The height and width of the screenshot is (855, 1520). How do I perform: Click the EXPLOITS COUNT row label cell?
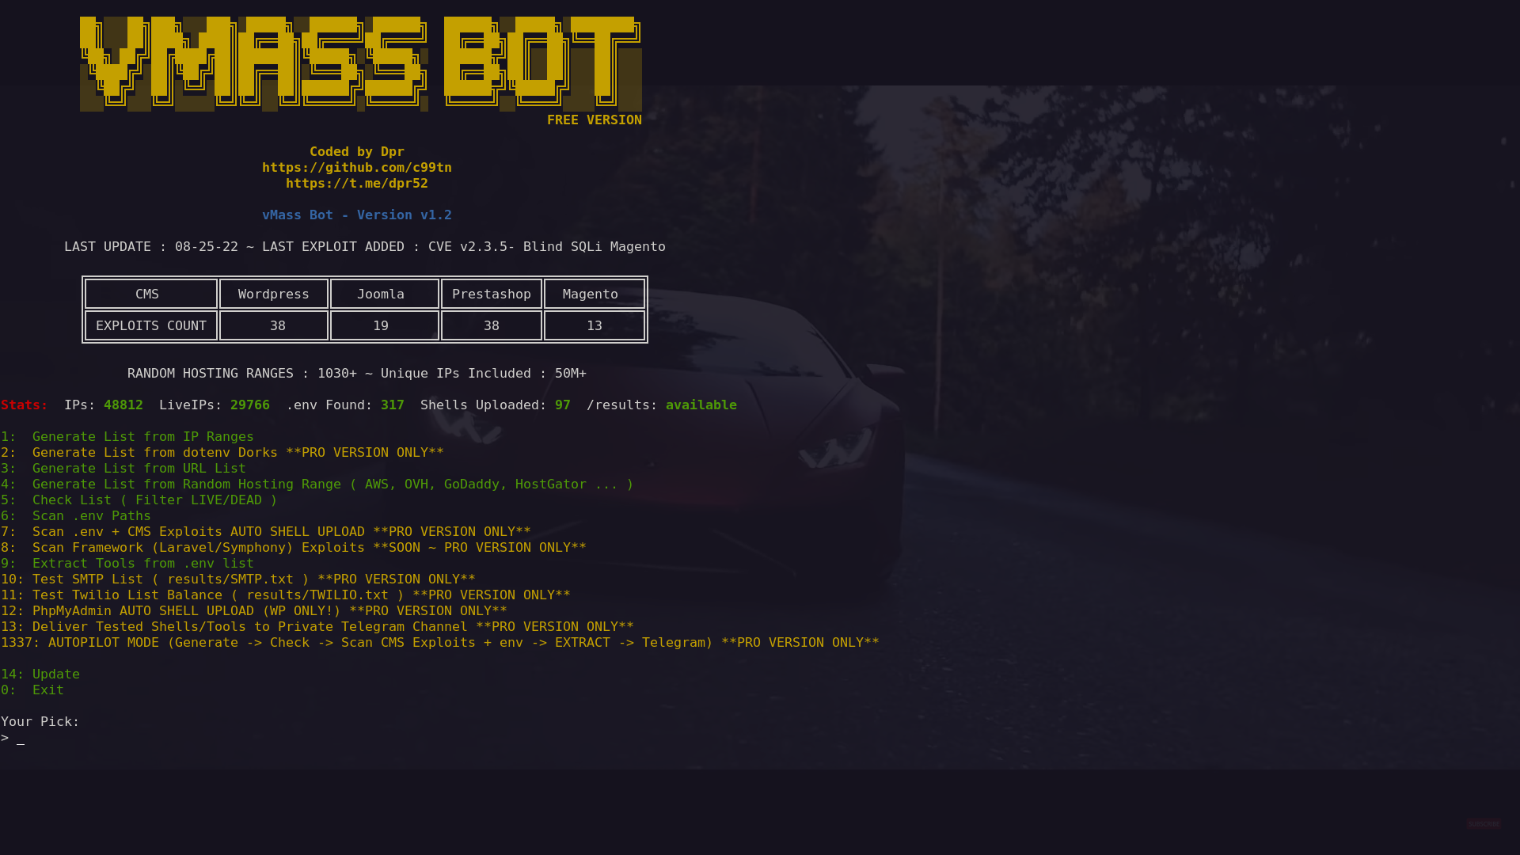[x=151, y=326]
